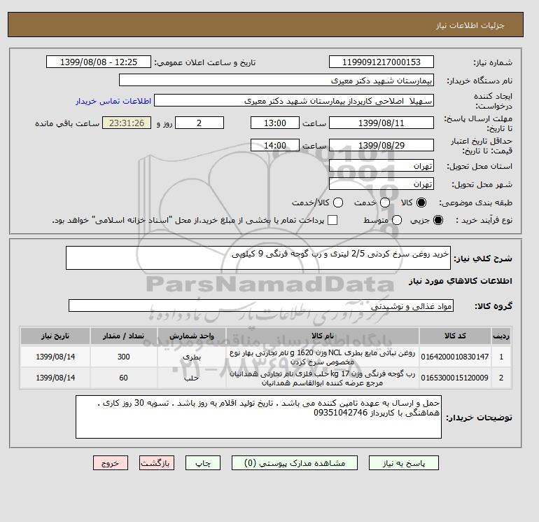The width and height of the screenshot is (539, 522).
Task: Click the رب گوجه فرنگی item name
Action: (323, 378)
